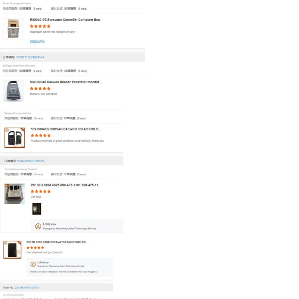Open the 539-00048 Doosan monitor thumbnail

click(13, 91)
